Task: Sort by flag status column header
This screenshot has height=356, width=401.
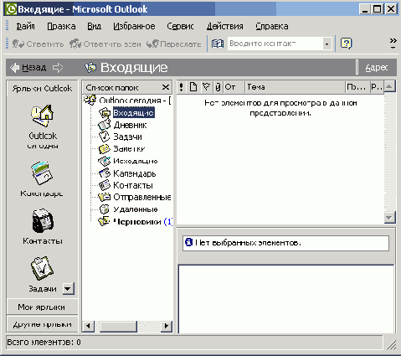Action: (x=206, y=87)
